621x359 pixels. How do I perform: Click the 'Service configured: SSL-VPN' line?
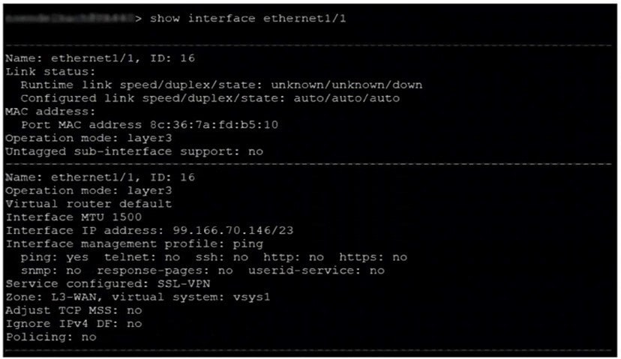[108, 284]
